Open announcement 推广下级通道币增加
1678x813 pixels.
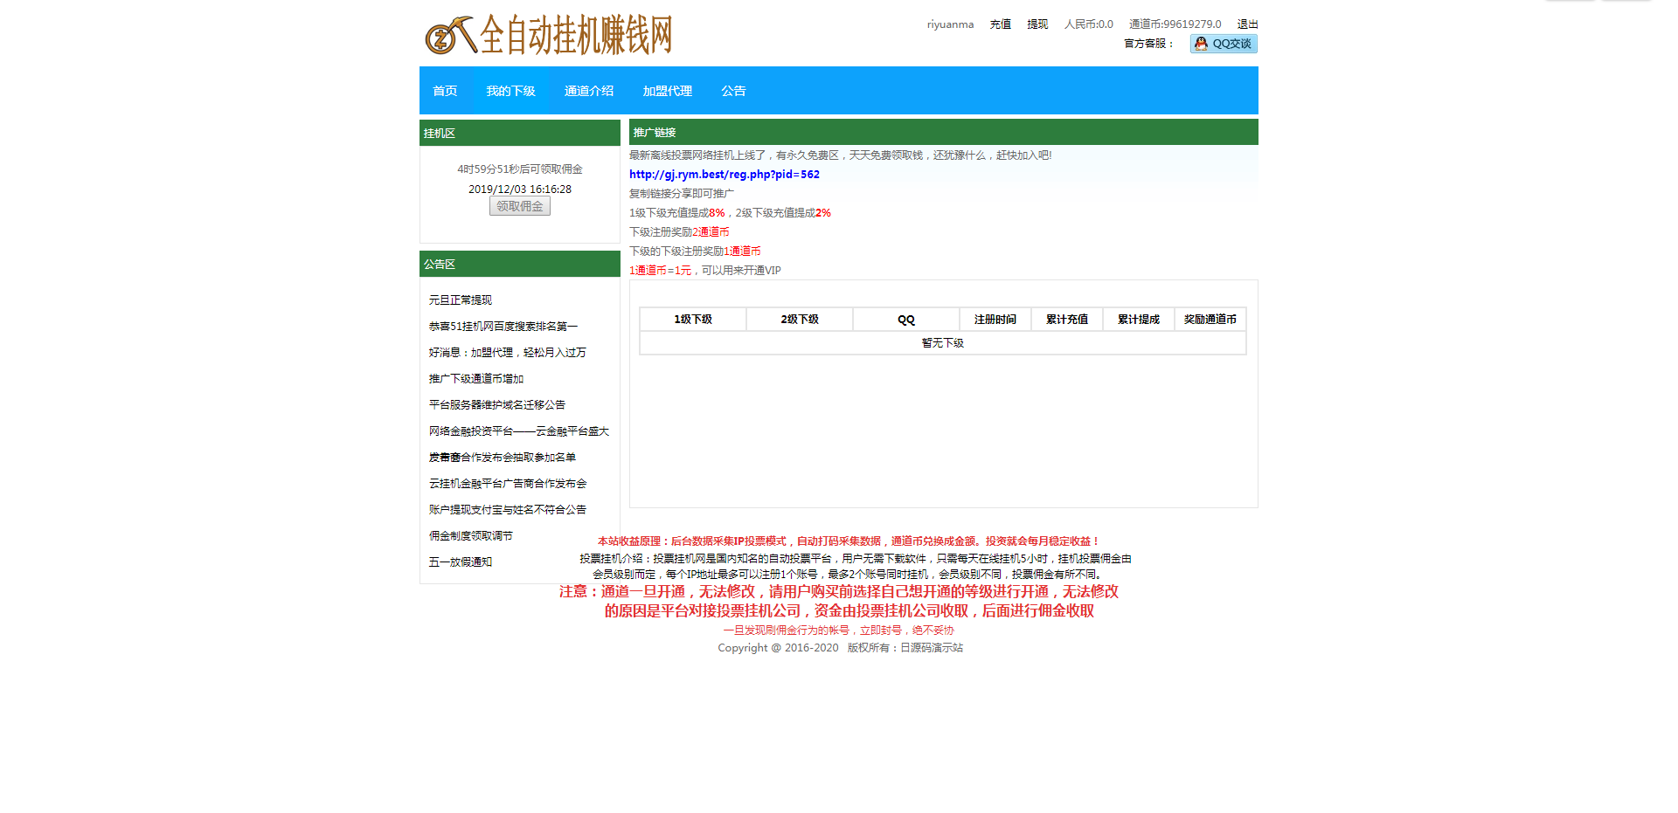tap(475, 379)
